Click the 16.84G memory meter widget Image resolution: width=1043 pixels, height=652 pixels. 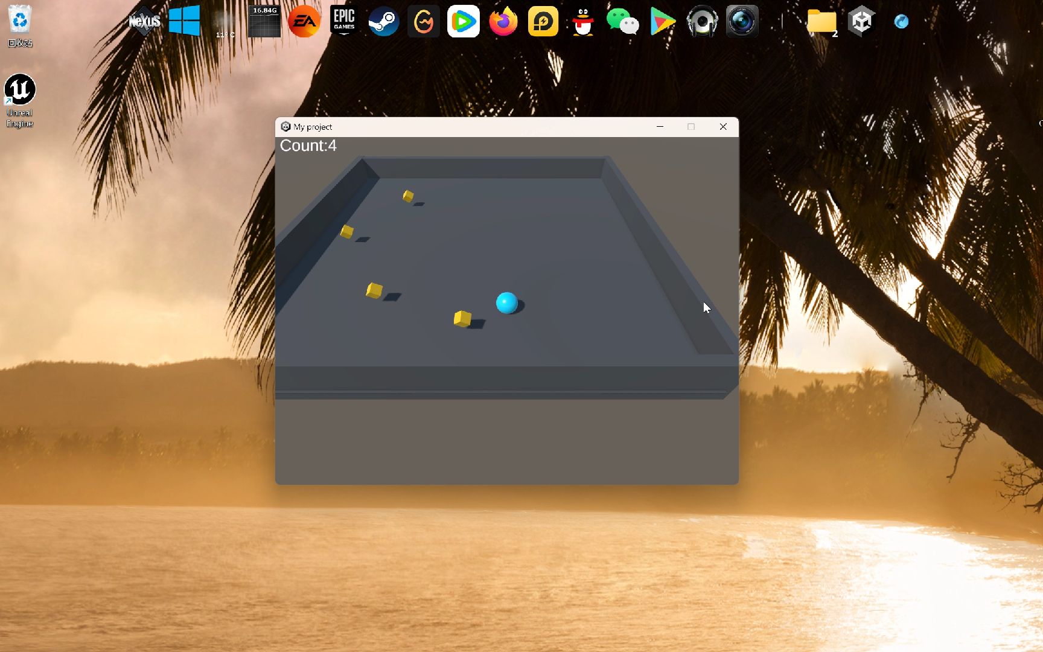pyautogui.click(x=264, y=22)
